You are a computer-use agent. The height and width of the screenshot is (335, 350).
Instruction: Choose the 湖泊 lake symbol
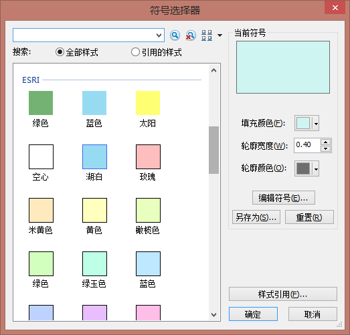pos(94,156)
